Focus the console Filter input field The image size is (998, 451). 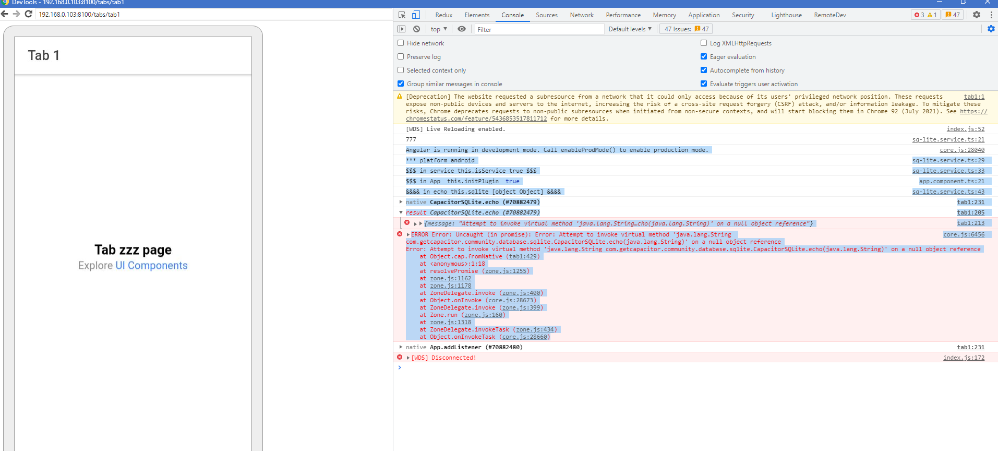(x=539, y=29)
